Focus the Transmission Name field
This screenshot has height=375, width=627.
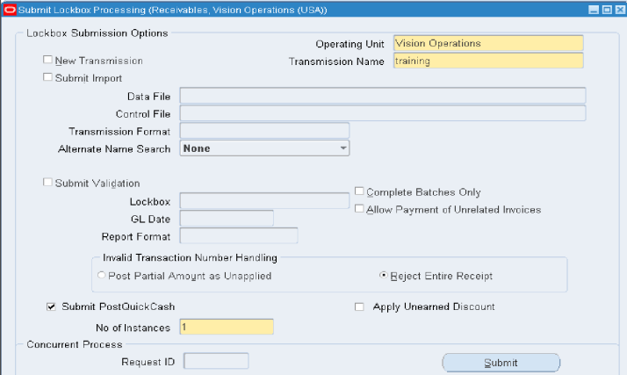tap(487, 61)
